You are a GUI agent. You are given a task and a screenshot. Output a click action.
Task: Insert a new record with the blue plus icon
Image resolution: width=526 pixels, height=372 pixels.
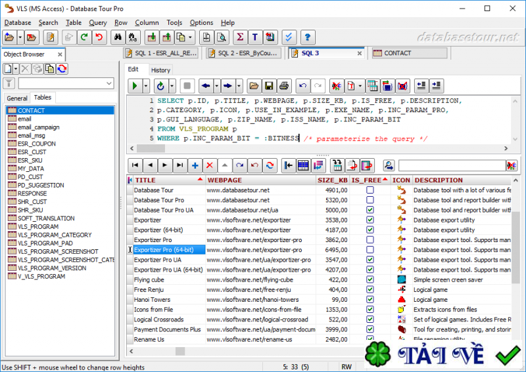(x=195, y=165)
